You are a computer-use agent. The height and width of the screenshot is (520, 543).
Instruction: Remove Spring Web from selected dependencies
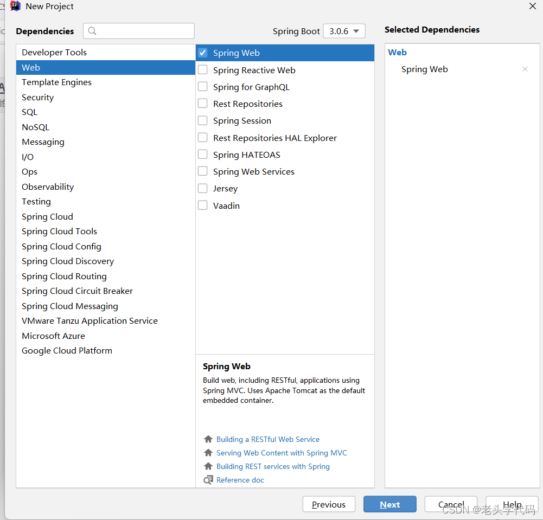[525, 69]
